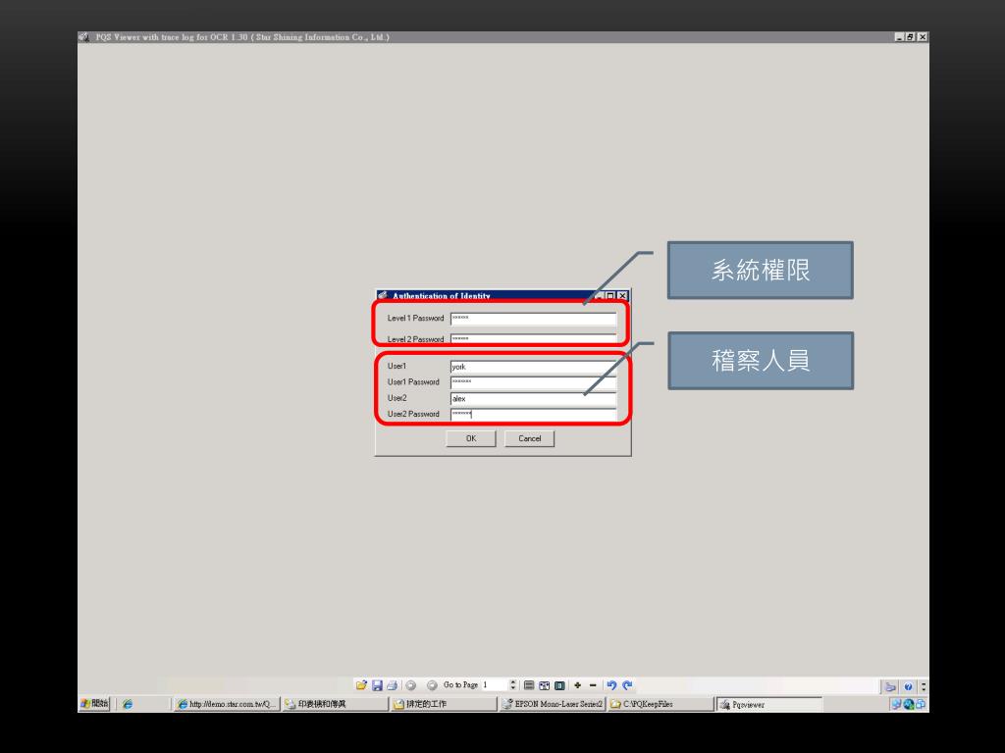Click the help question mark icon near the tray
The height and width of the screenshot is (753, 1005).
tap(908, 686)
